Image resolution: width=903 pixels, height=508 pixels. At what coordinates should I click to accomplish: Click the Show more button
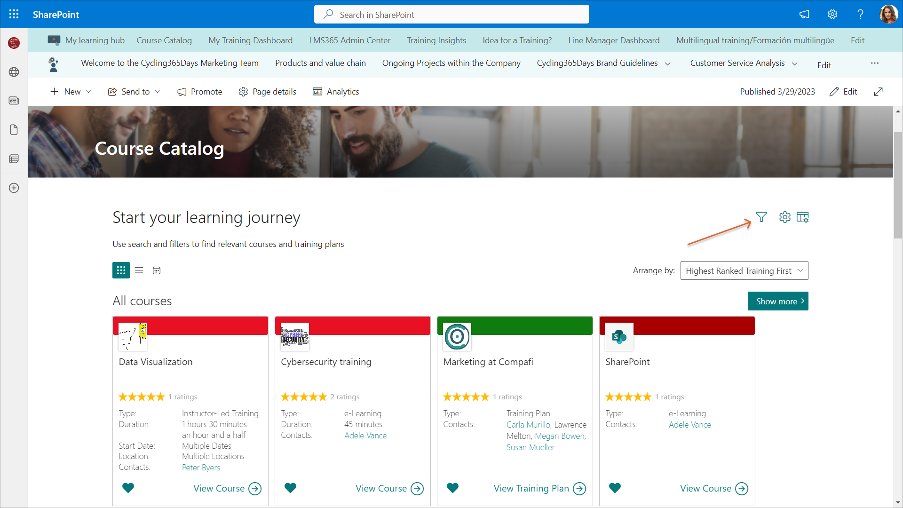click(x=777, y=301)
